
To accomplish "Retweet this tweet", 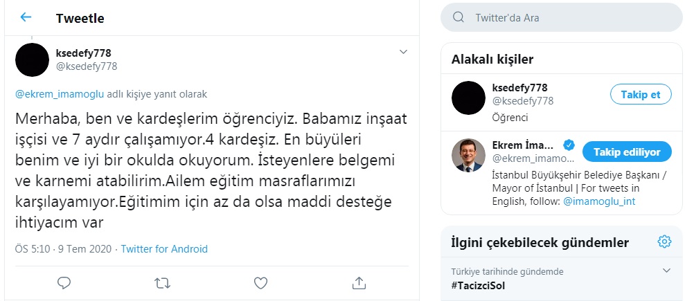I will pos(162,282).
